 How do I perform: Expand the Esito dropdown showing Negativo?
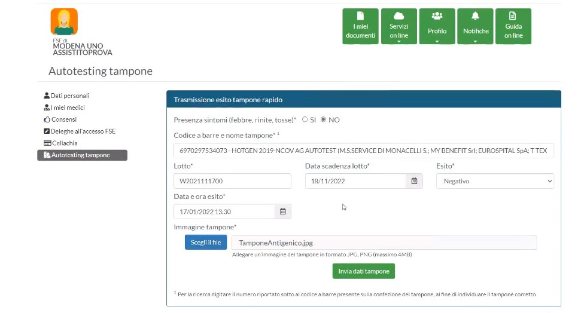pos(495,181)
